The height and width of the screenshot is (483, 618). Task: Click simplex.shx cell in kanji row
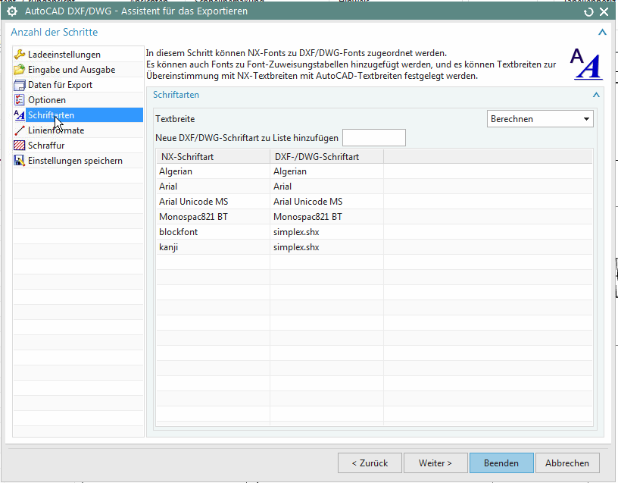326,247
